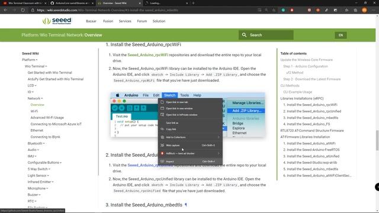Choose Open link in new window
Screen dimensions: 379x213
tap(190, 108)
